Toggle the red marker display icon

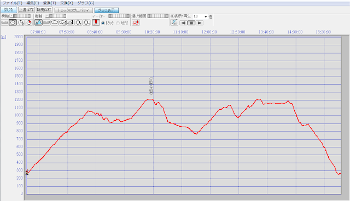click(96, 22)
